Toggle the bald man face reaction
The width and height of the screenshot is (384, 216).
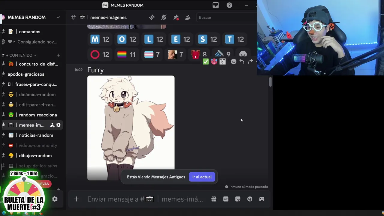click(x=175, y=55)
